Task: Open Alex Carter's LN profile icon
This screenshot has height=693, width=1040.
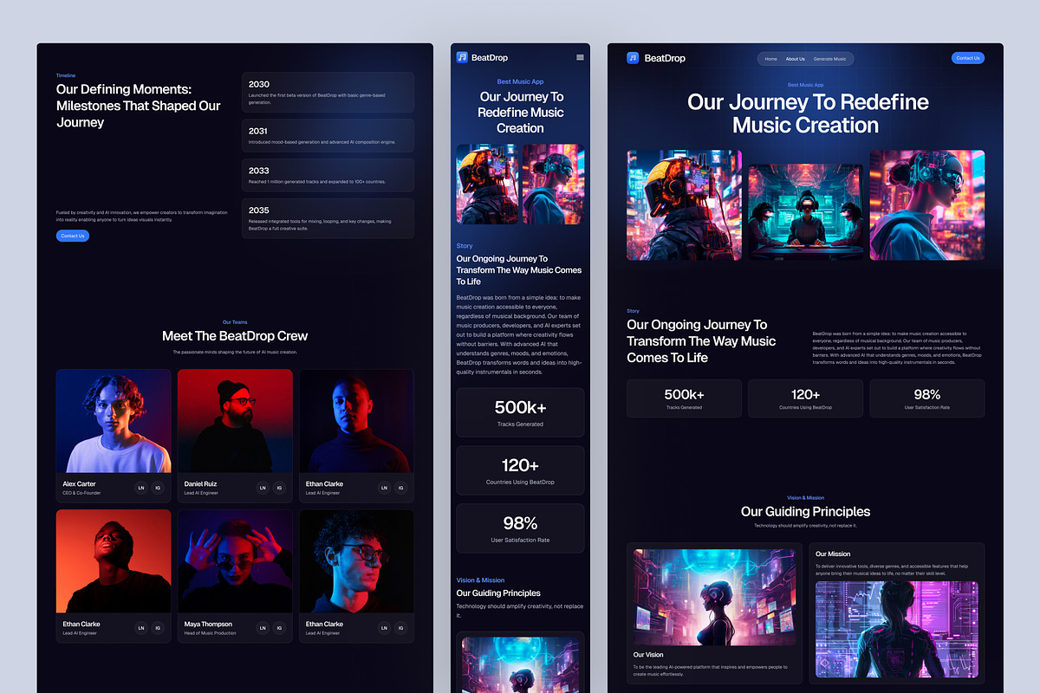Action: pos(141,488)
